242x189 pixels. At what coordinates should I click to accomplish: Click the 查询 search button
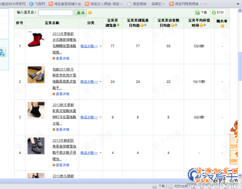80,13
